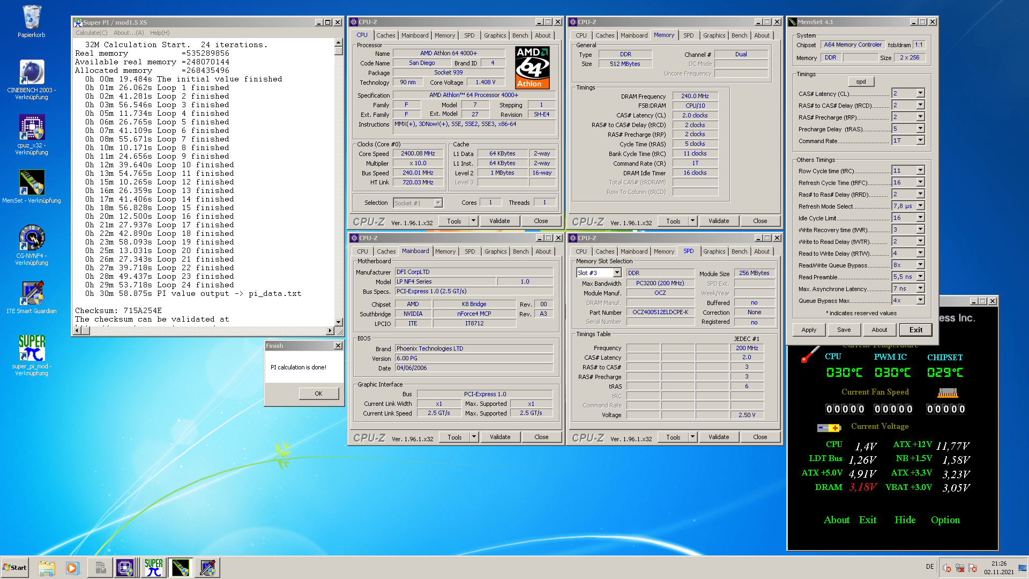Image resolution: width=1029 pixels, height=579 pixels.
Task: Open Graphics tab in bottom-left CPU-Z
Action: coord(495,251)
